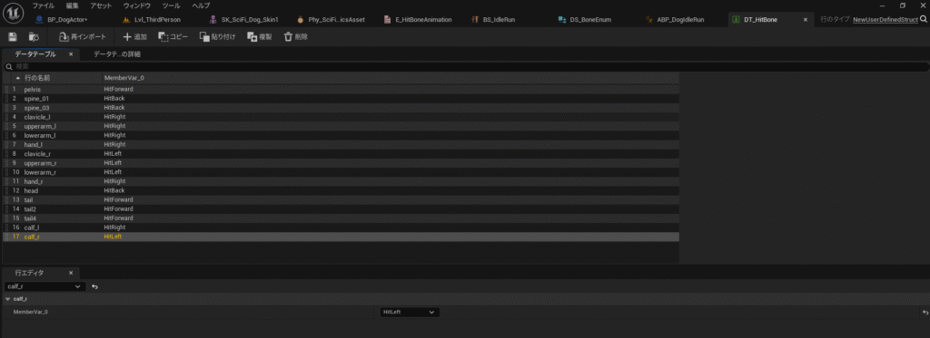Viewport: 930px width, 338px height.
Task: Add a new row with 追加
Action: click(134, 37)
